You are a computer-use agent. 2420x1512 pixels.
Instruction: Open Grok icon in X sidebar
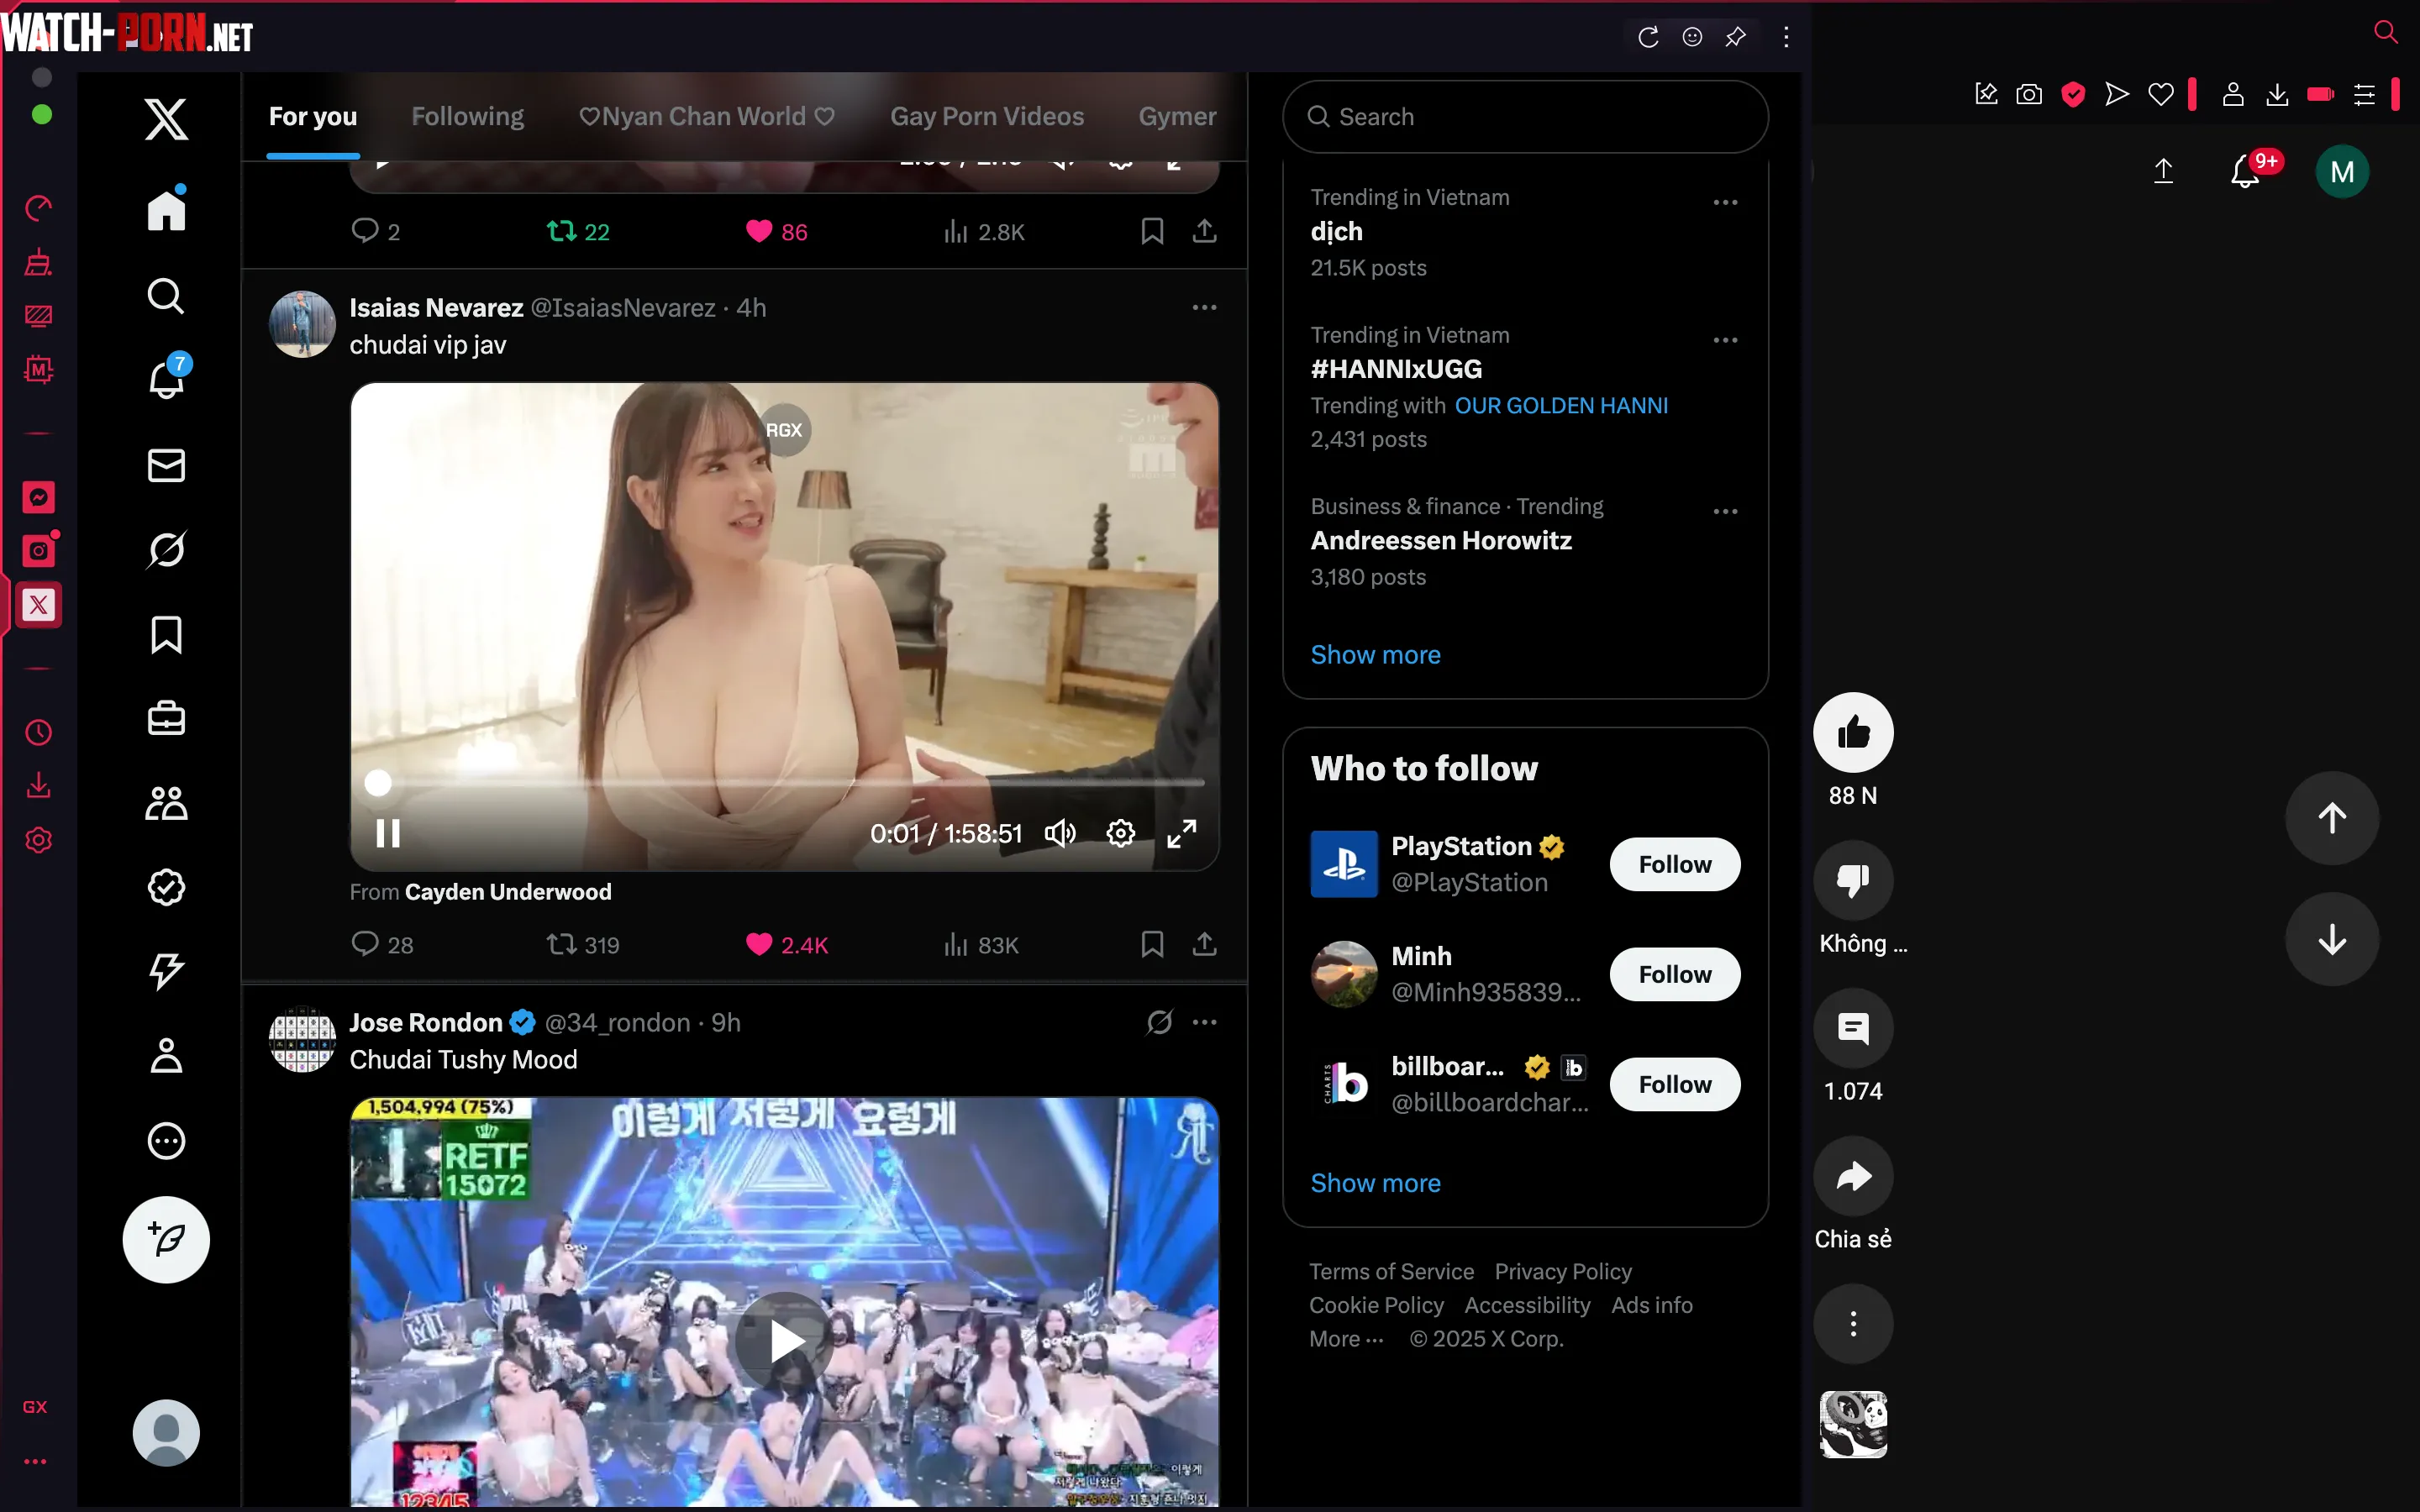point(166,549)
